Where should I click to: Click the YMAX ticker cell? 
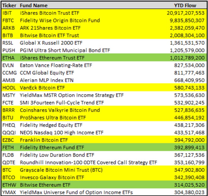(9, 192)
